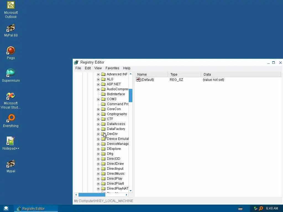Expand the DeviceManager key node
The image size is (283, 212).
point(98,144)
